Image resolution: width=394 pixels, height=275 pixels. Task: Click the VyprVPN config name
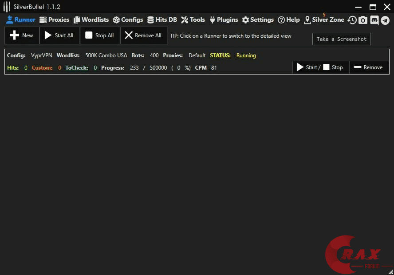(41, 55)
